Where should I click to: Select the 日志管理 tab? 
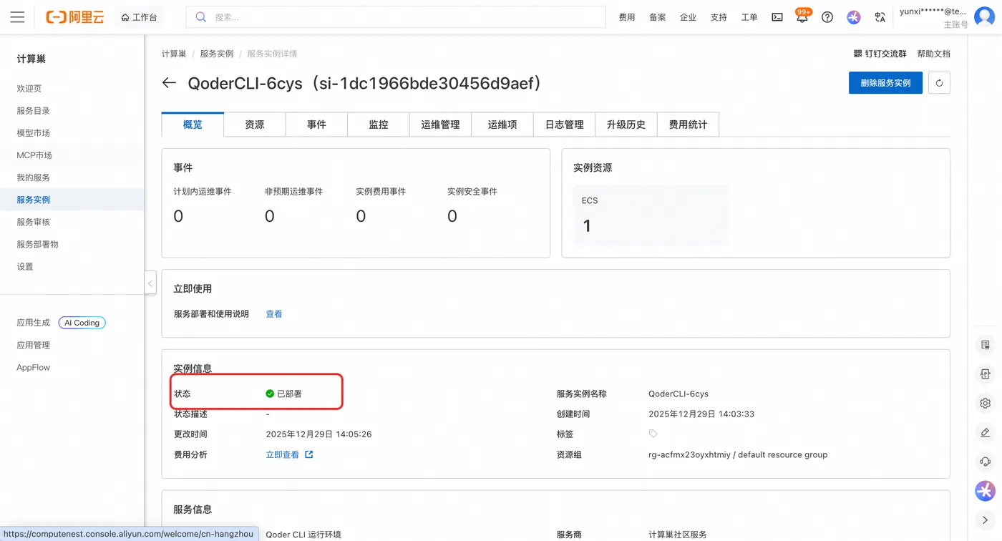[564, 125]
